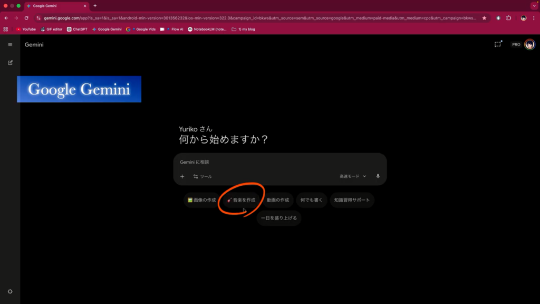The height and width of the screenshot is (304, 540).
Task: Click the 画像の作成 suggestion chip
Action: click(201, 201)
